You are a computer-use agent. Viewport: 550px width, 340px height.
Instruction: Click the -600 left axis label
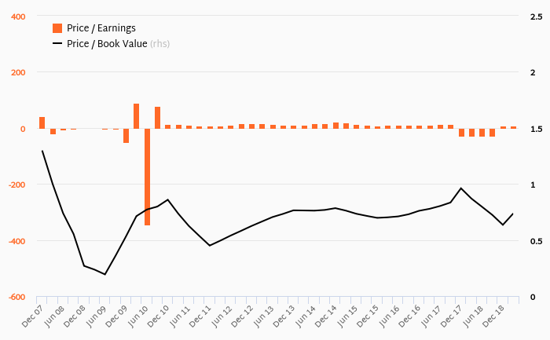pyautogui.click(x=16, y=298)
